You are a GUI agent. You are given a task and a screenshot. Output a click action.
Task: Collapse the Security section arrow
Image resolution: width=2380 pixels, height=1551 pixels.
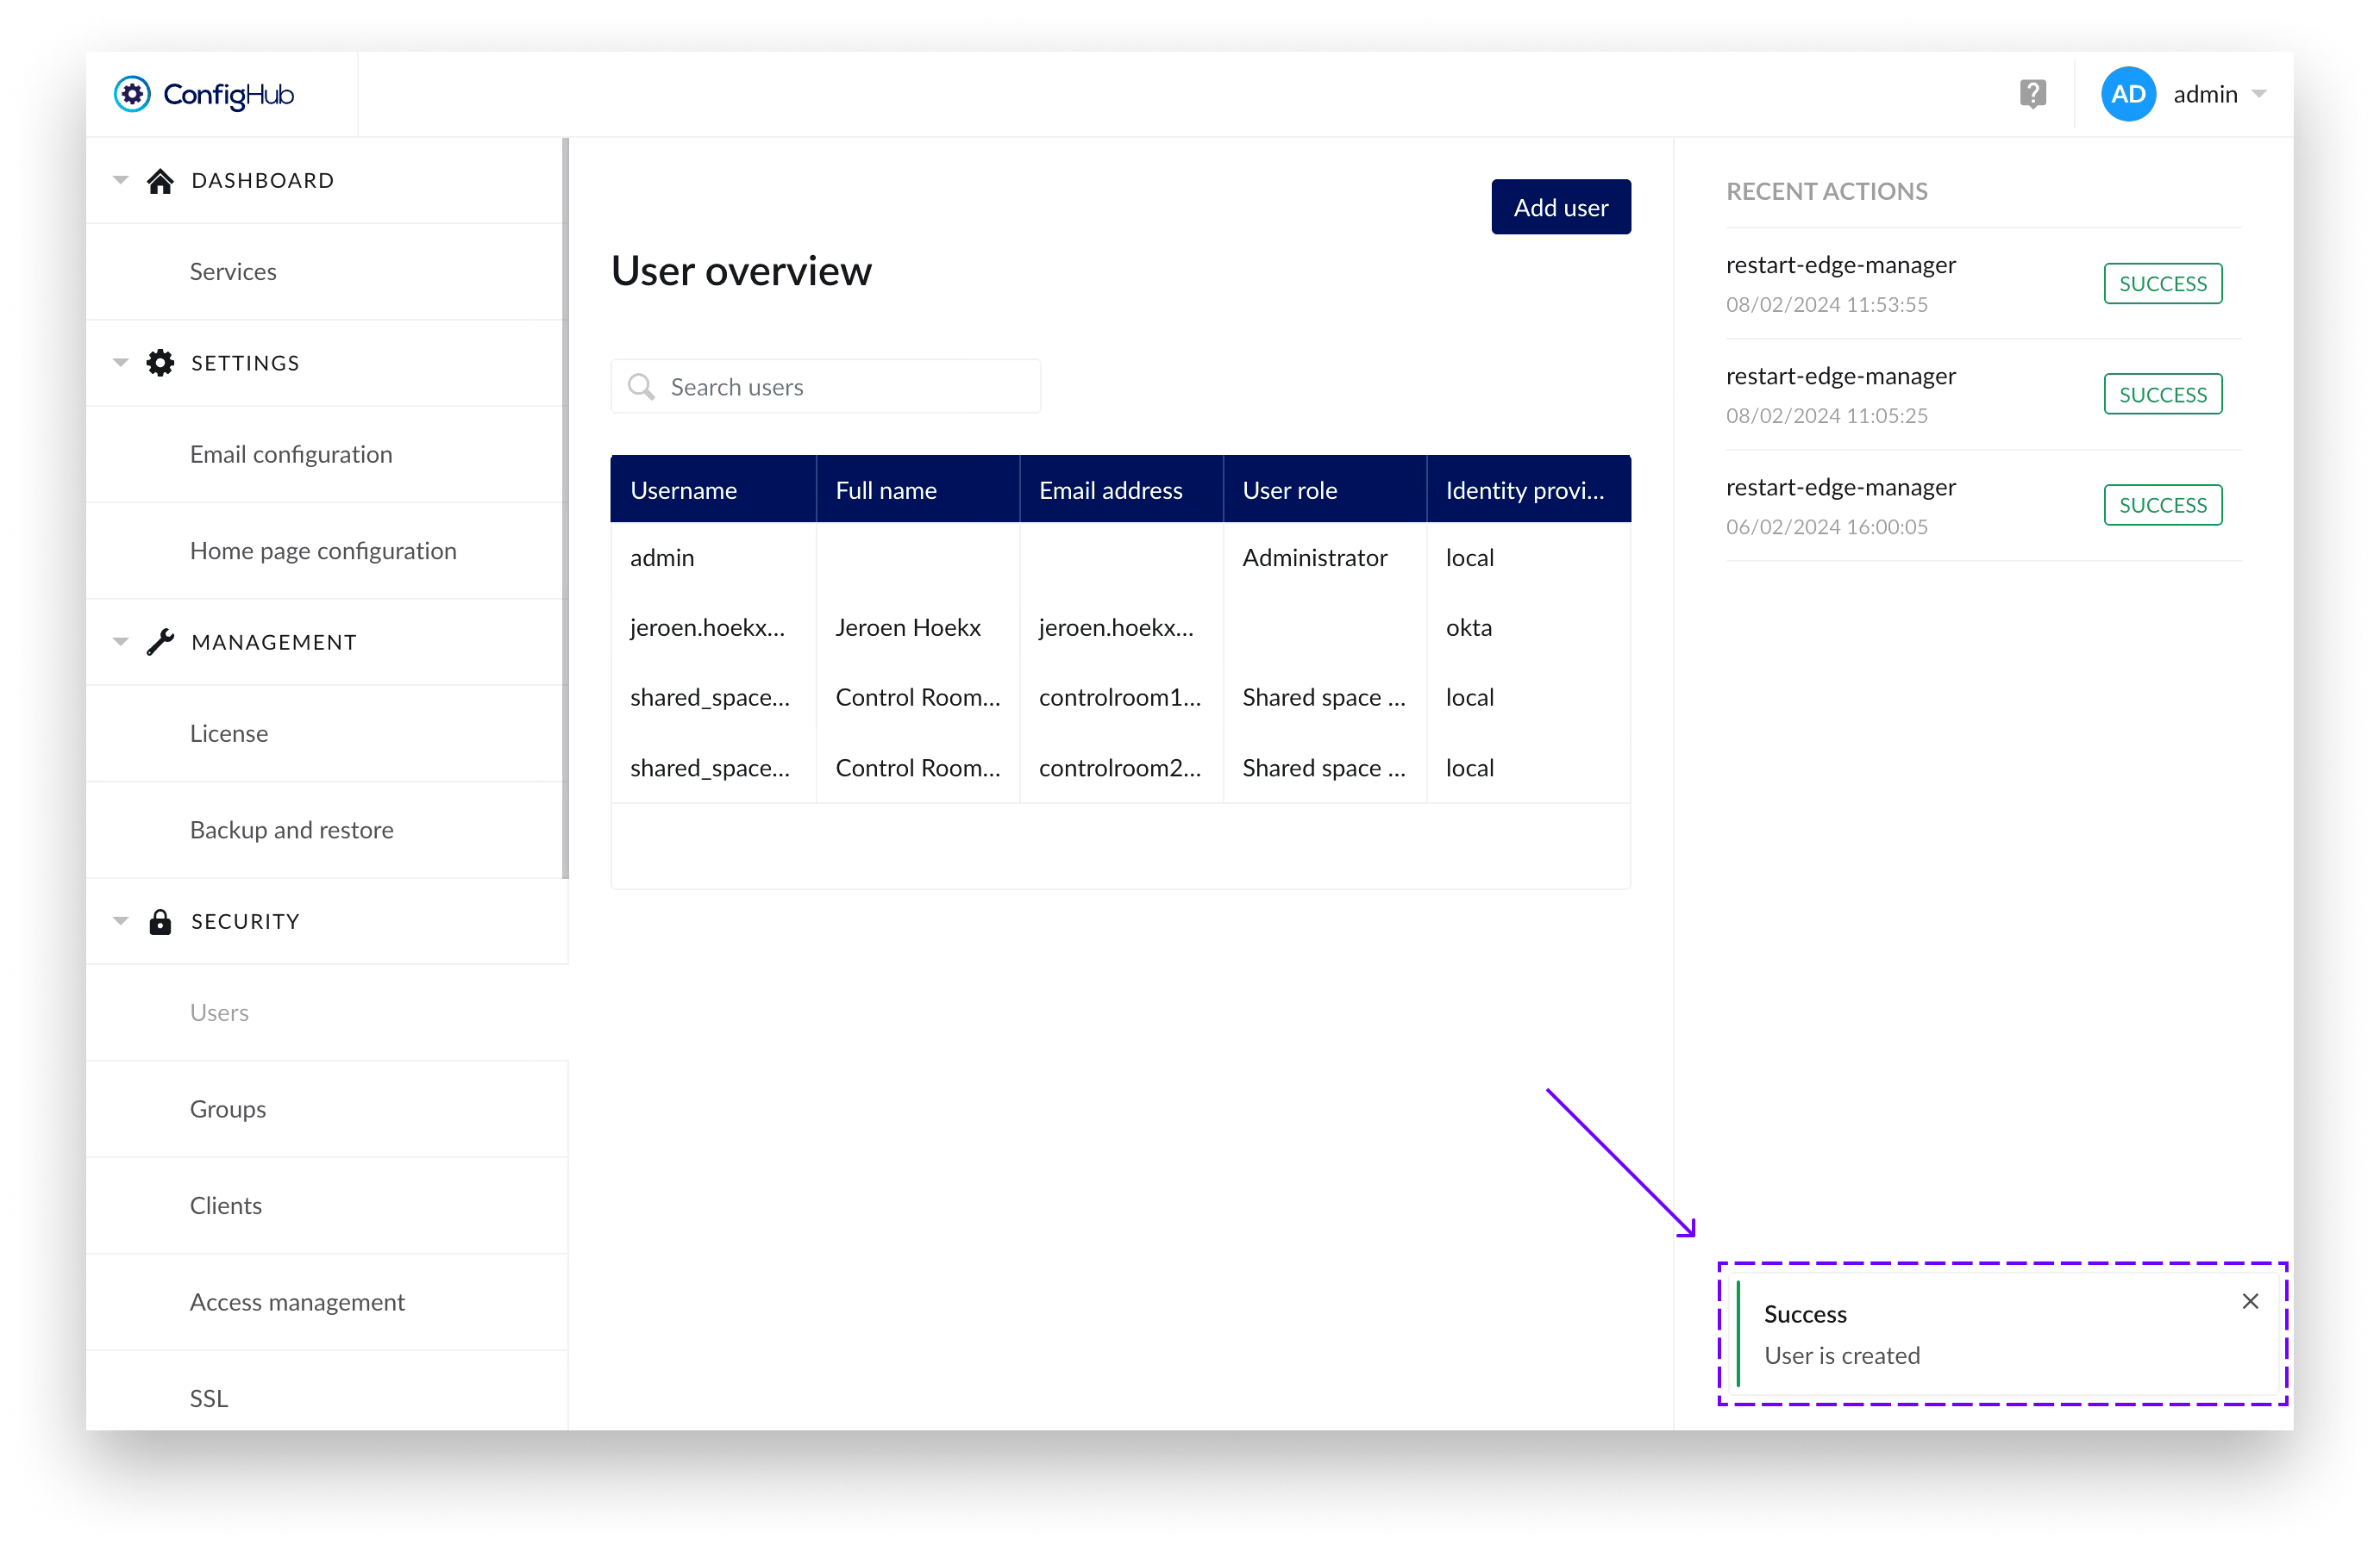click(x=121, y=921)
